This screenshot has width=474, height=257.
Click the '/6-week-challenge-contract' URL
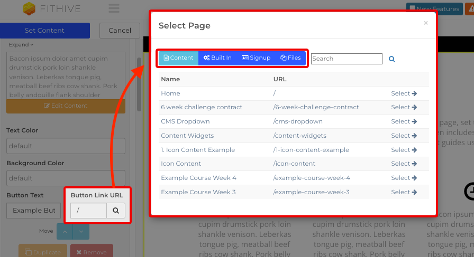pos(316,107)
